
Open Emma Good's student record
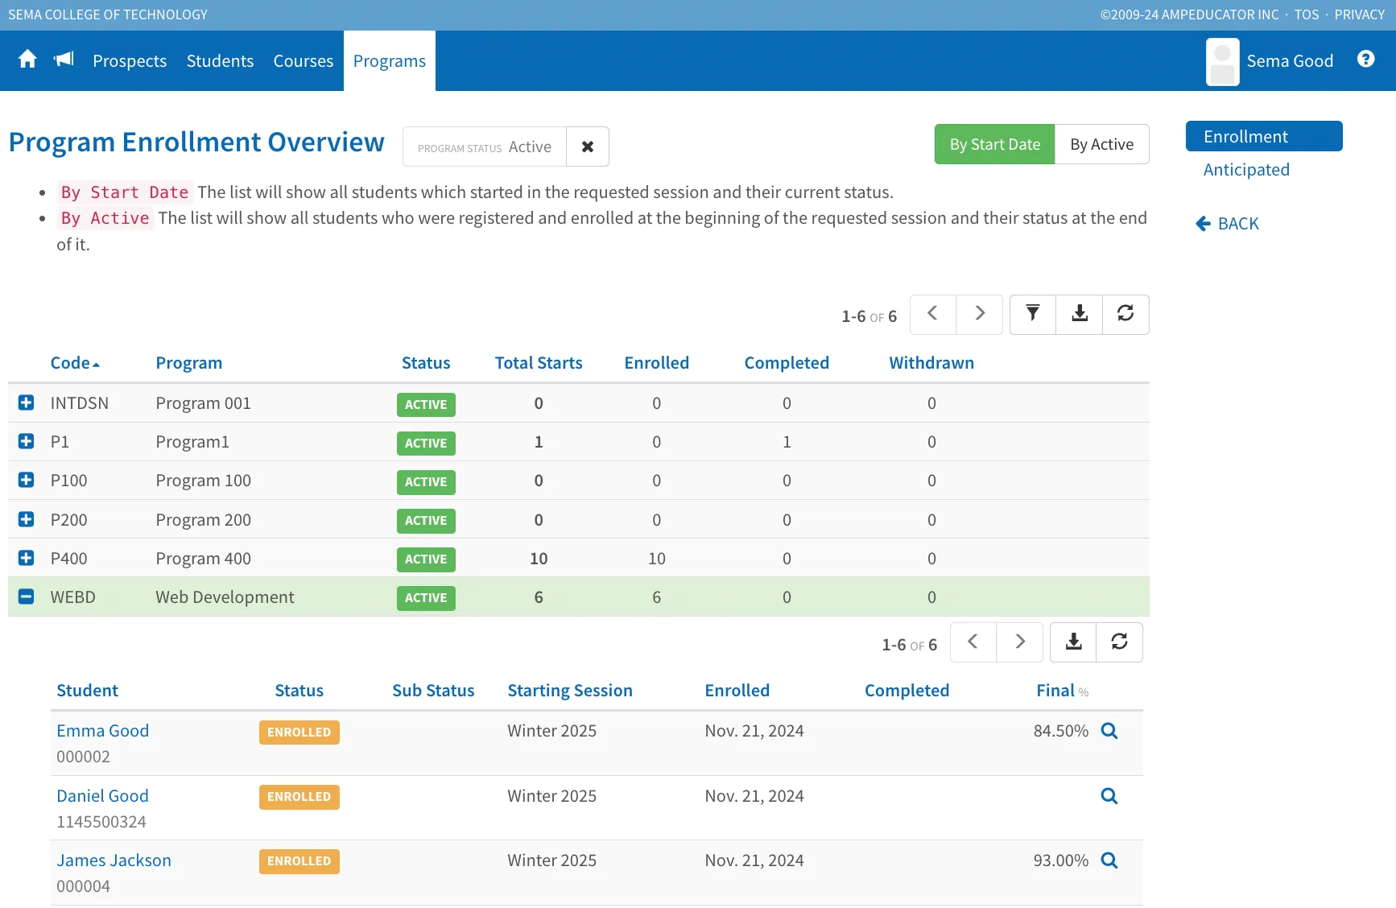pyautogui.click(x=103, y=731)
